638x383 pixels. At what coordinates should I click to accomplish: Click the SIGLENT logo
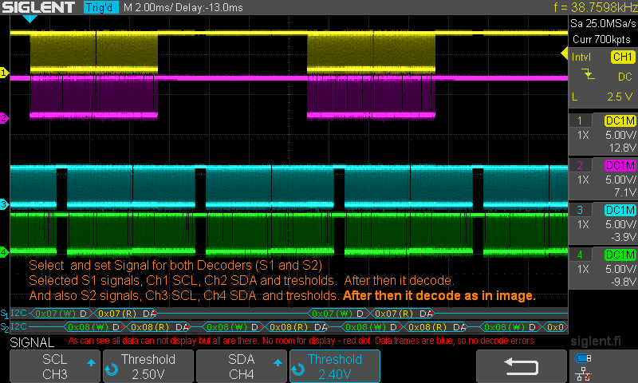(38, 7)
